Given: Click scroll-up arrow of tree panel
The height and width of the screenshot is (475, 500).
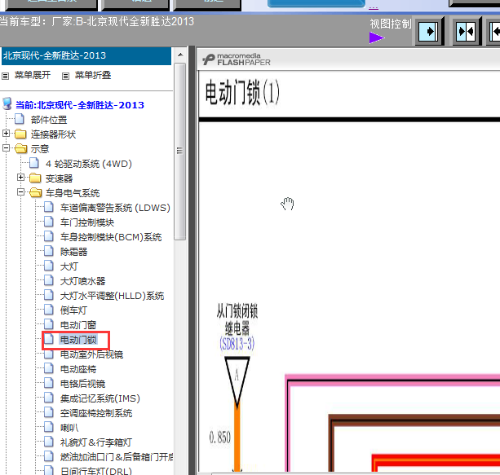Looking at the screenshot, I should coord(180,55).
